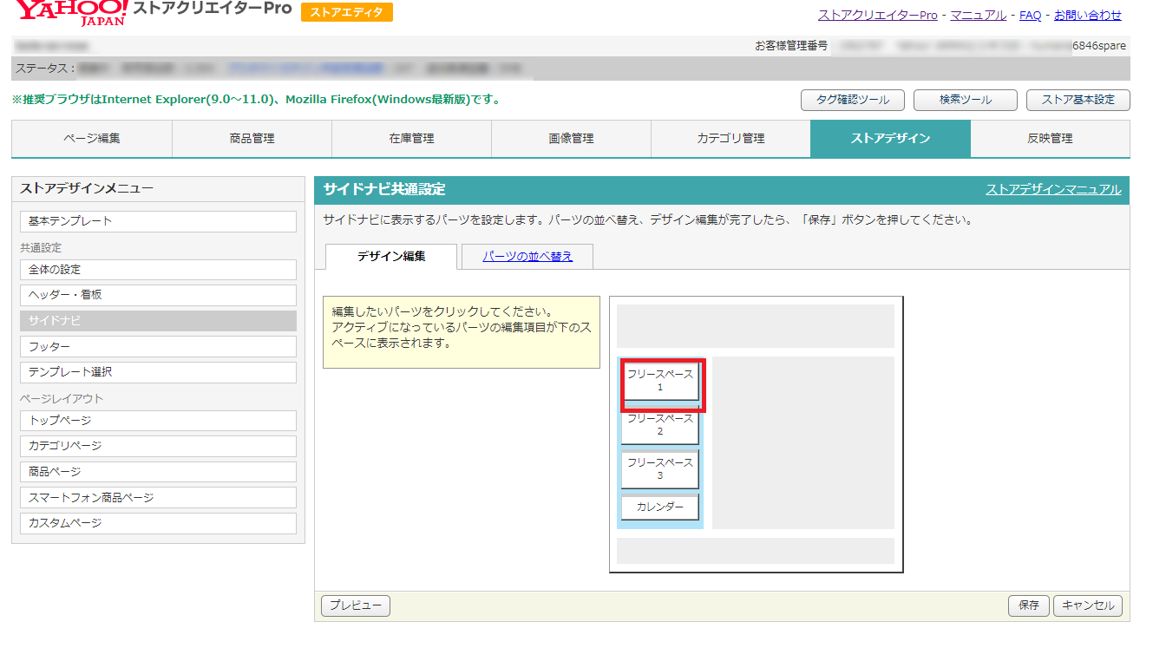Screen dimensions: 1153x648
Task: Select the ストアデザイン tab
Action: point(890,139)
